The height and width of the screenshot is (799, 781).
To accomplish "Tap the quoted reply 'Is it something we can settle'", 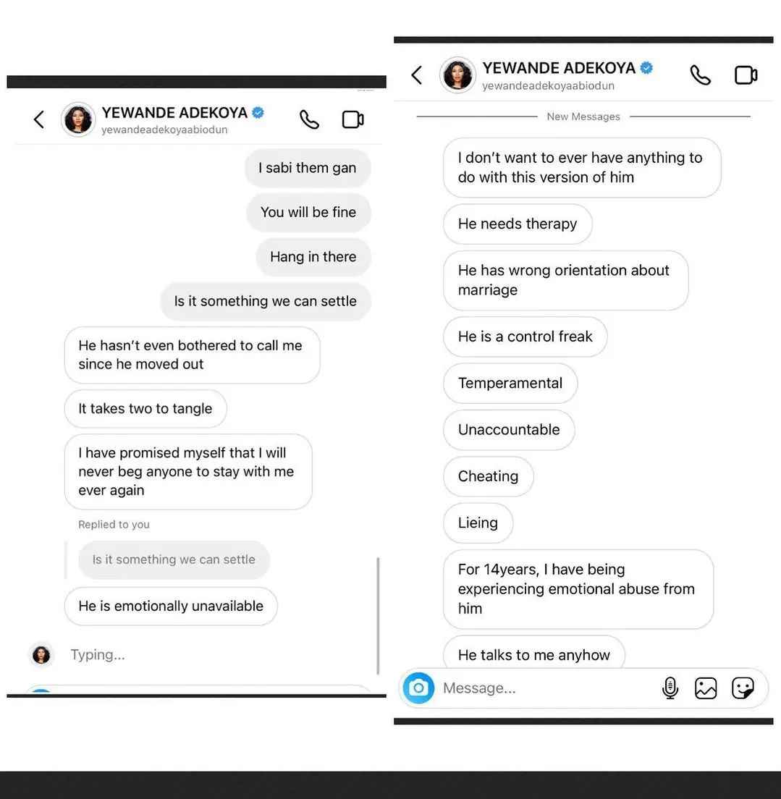I will pos(174,559).
